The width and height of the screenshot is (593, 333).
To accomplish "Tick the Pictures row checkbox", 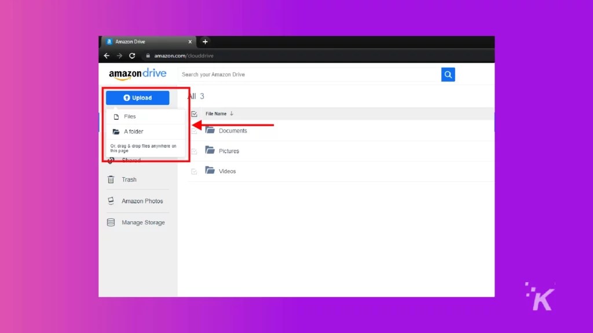I will click(194, 151).
